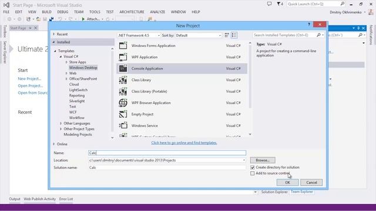Select the WPF Browser Application globe icon
376x211 pixels.
pos(123,103)
